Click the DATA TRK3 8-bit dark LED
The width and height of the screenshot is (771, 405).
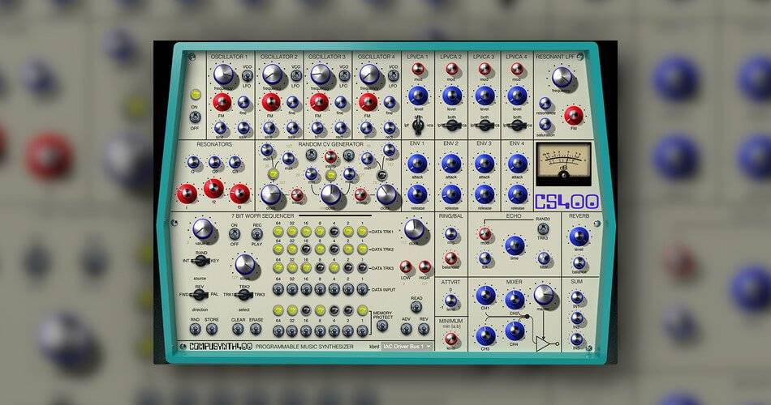pos(320,268)
